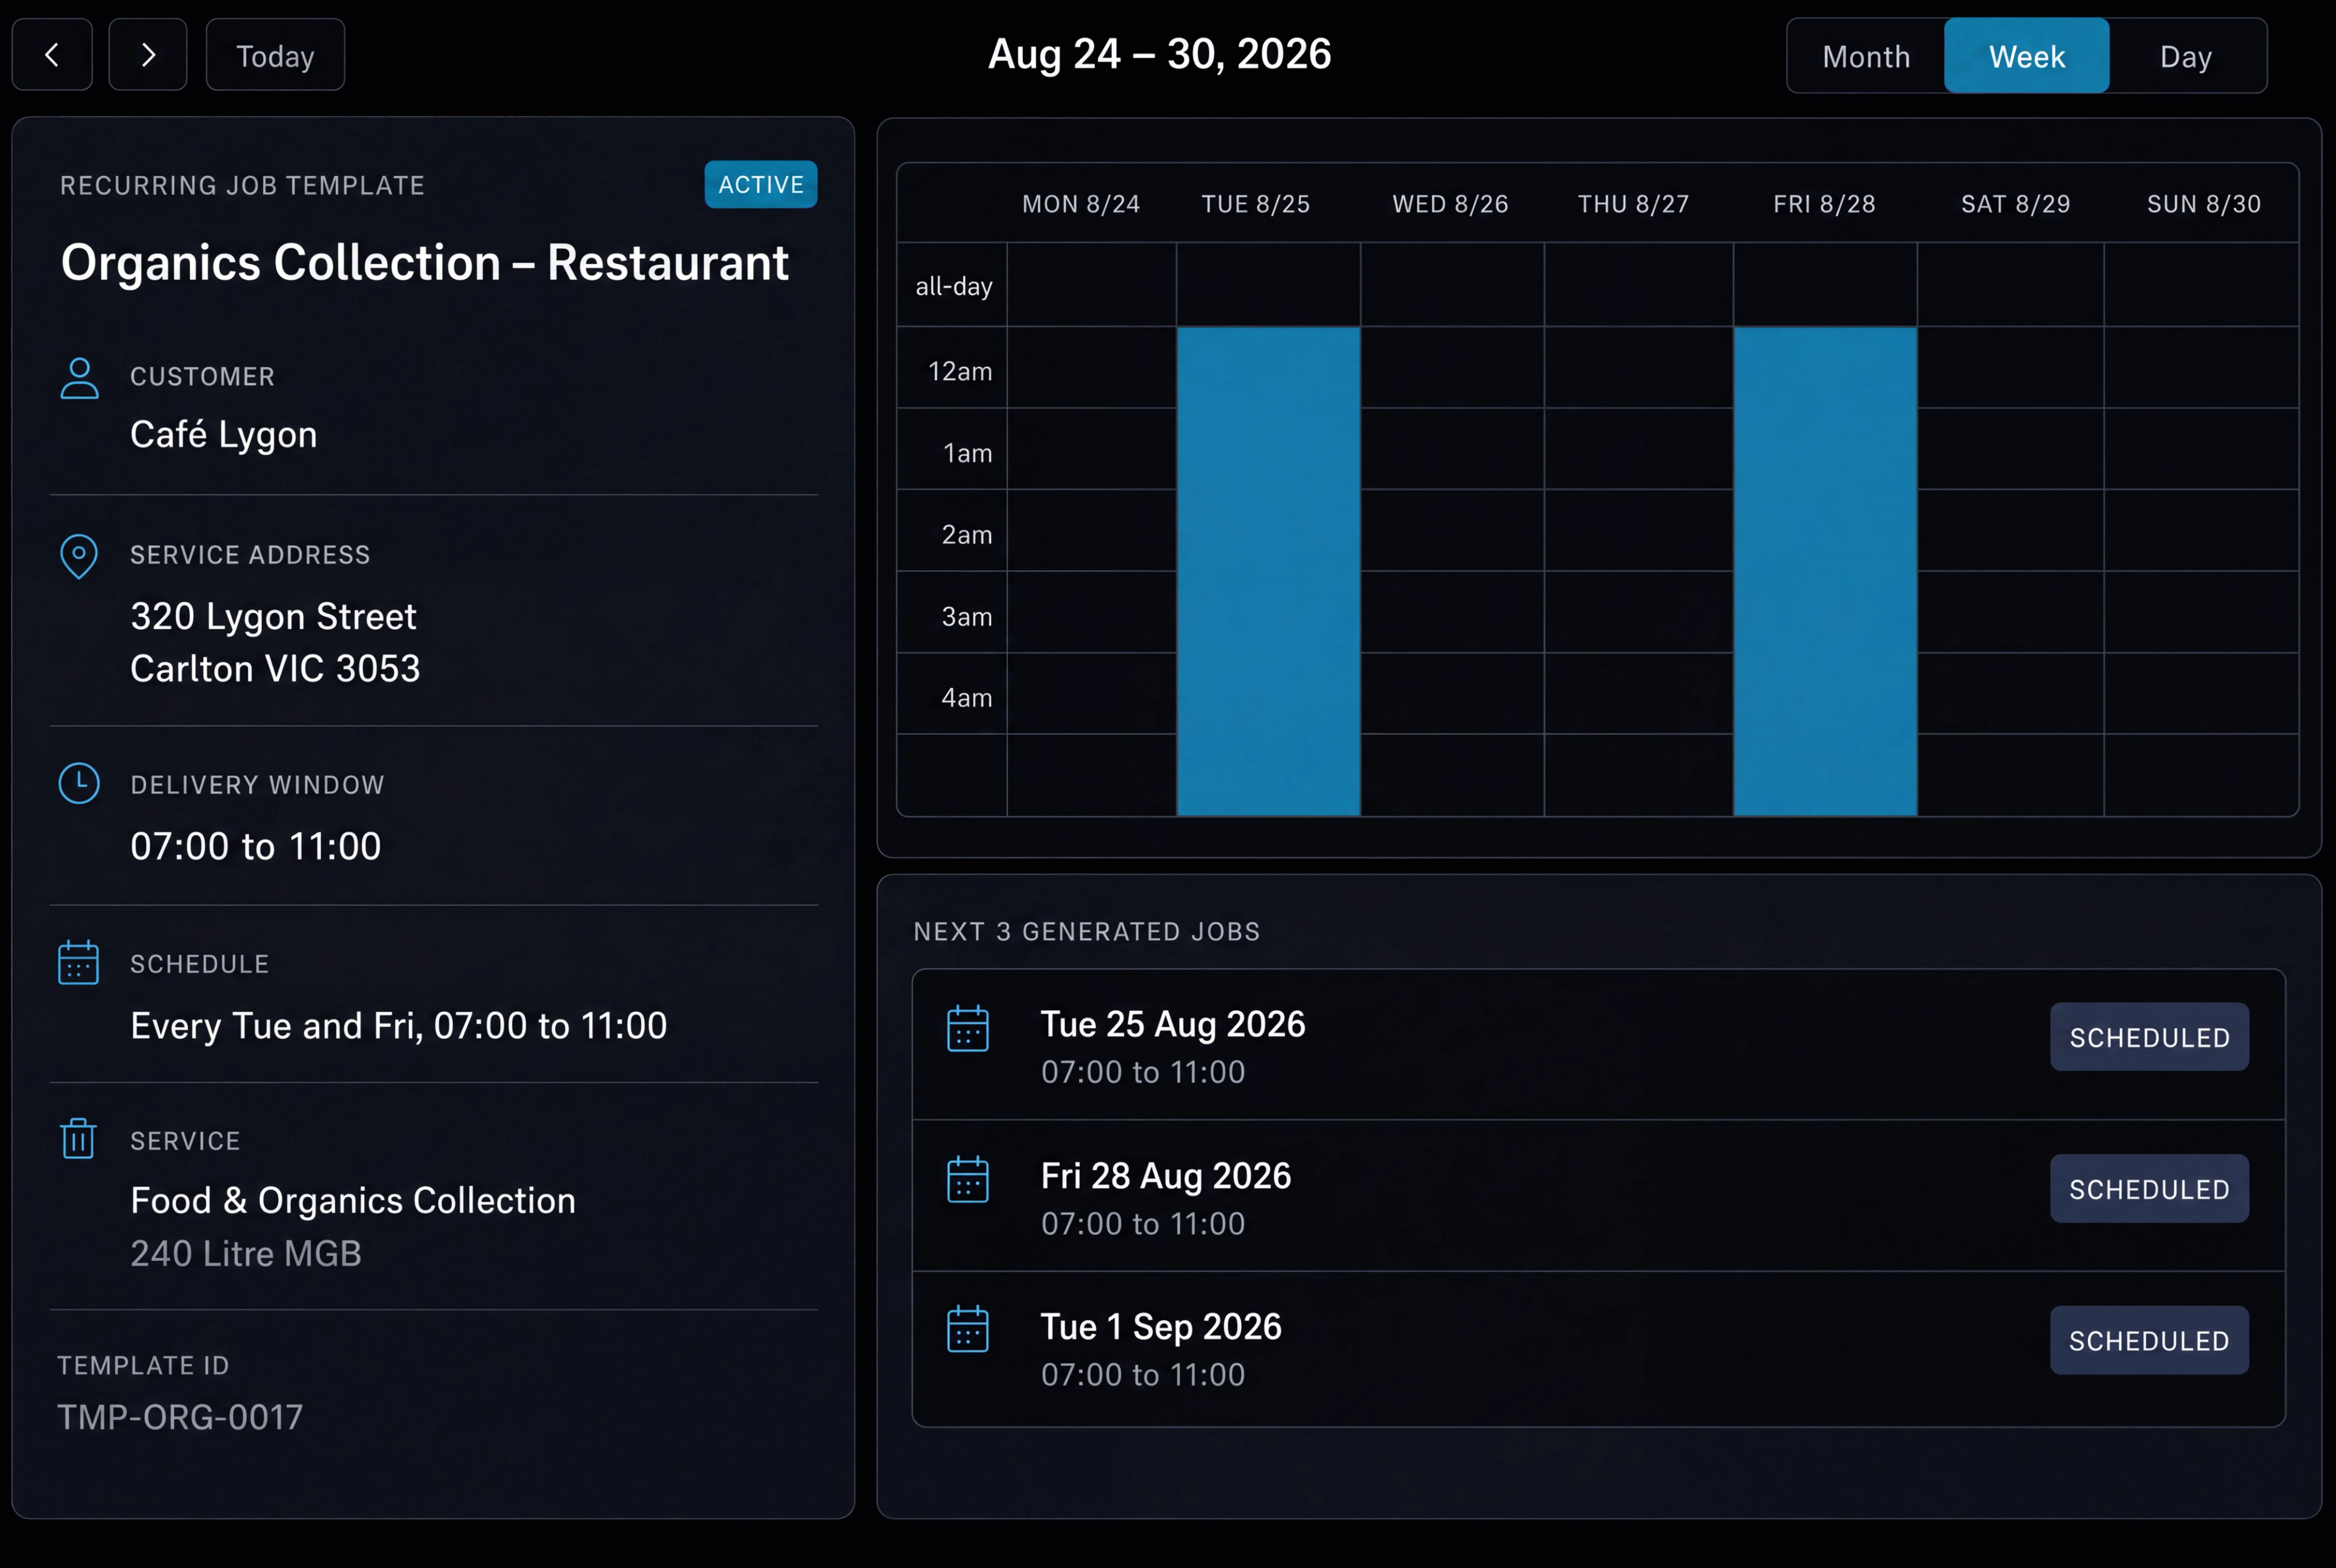The height and width of the screenshot is (1568, 2336).
Task: Switch calendar to Month view
Action: [1866, 56]
